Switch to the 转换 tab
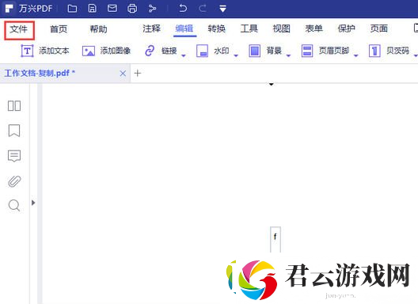This screenshot has width=418, height=304. click(217, 28)
